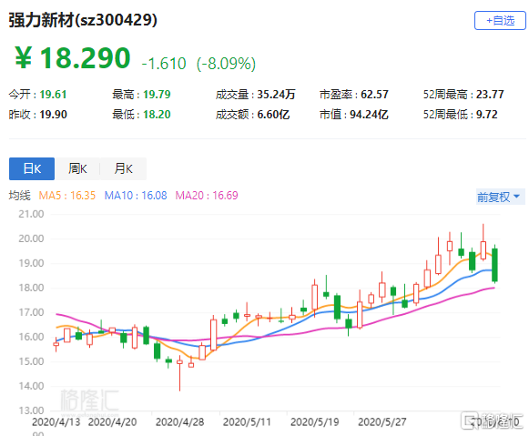Switch to the 周K weekly chart tab
This screenshot has width=529, height=436.
coord(77,168)
